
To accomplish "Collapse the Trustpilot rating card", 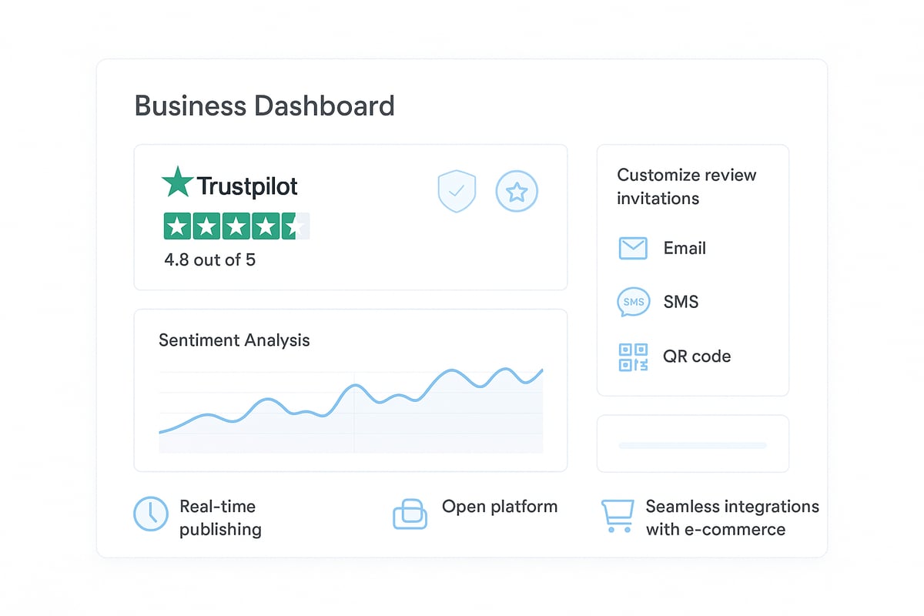I will point(350,217).
